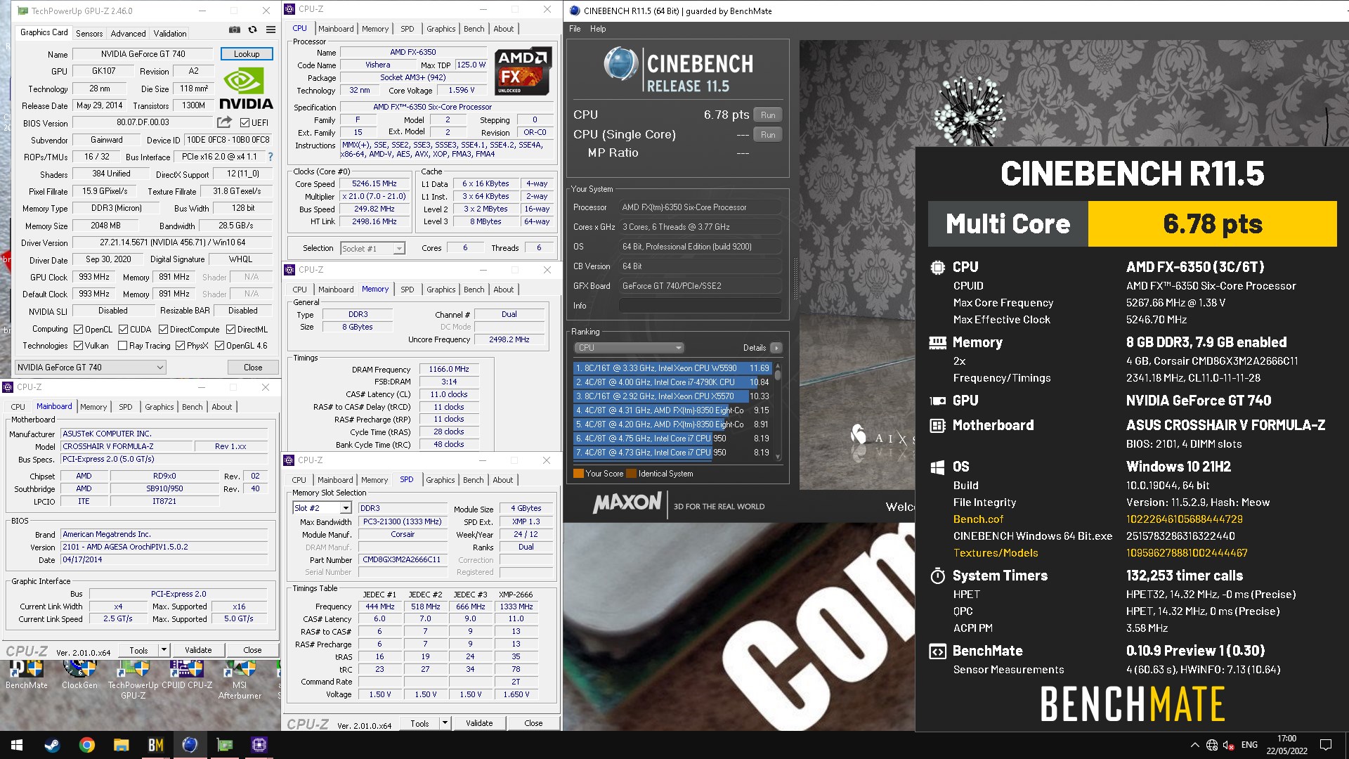Image resolution: width=1349 pixels, height=759 pixels.
Task: Click the orange Your Score legend swatch
Action: pos(578,474)
